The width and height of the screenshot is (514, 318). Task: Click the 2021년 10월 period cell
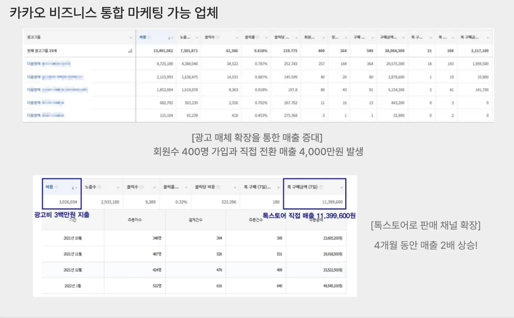click(x=73, y=238)
